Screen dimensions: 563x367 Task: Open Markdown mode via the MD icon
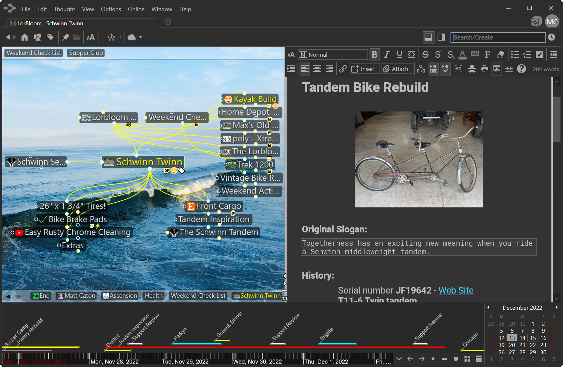tap(458, 69)
